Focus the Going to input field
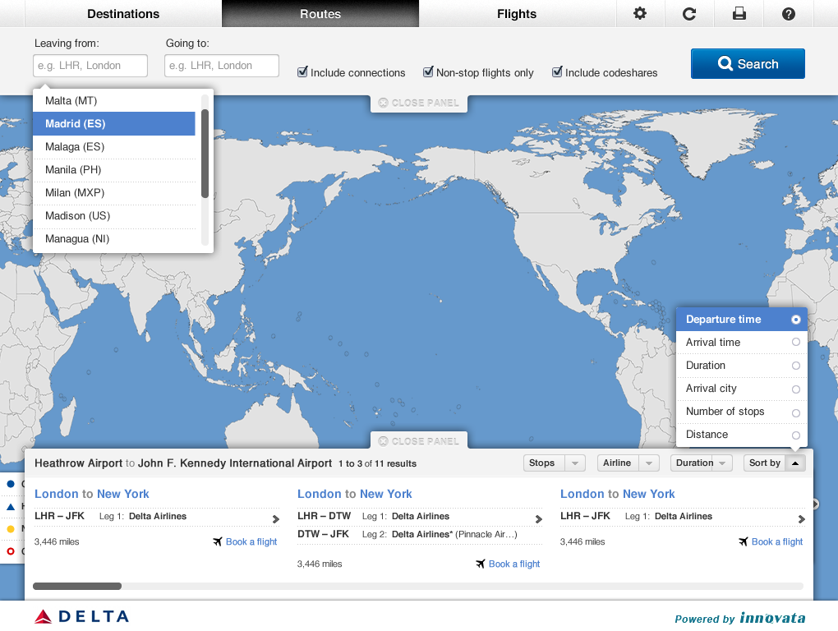Image resolution: width=838 pixels, height=631 pixels. point(222,66)
